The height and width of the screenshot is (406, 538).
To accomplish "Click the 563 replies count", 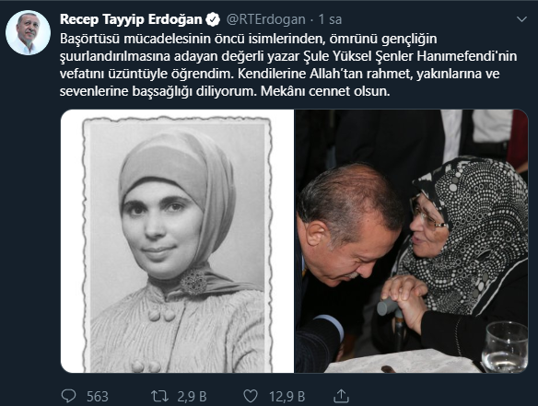I will point(98,397).
